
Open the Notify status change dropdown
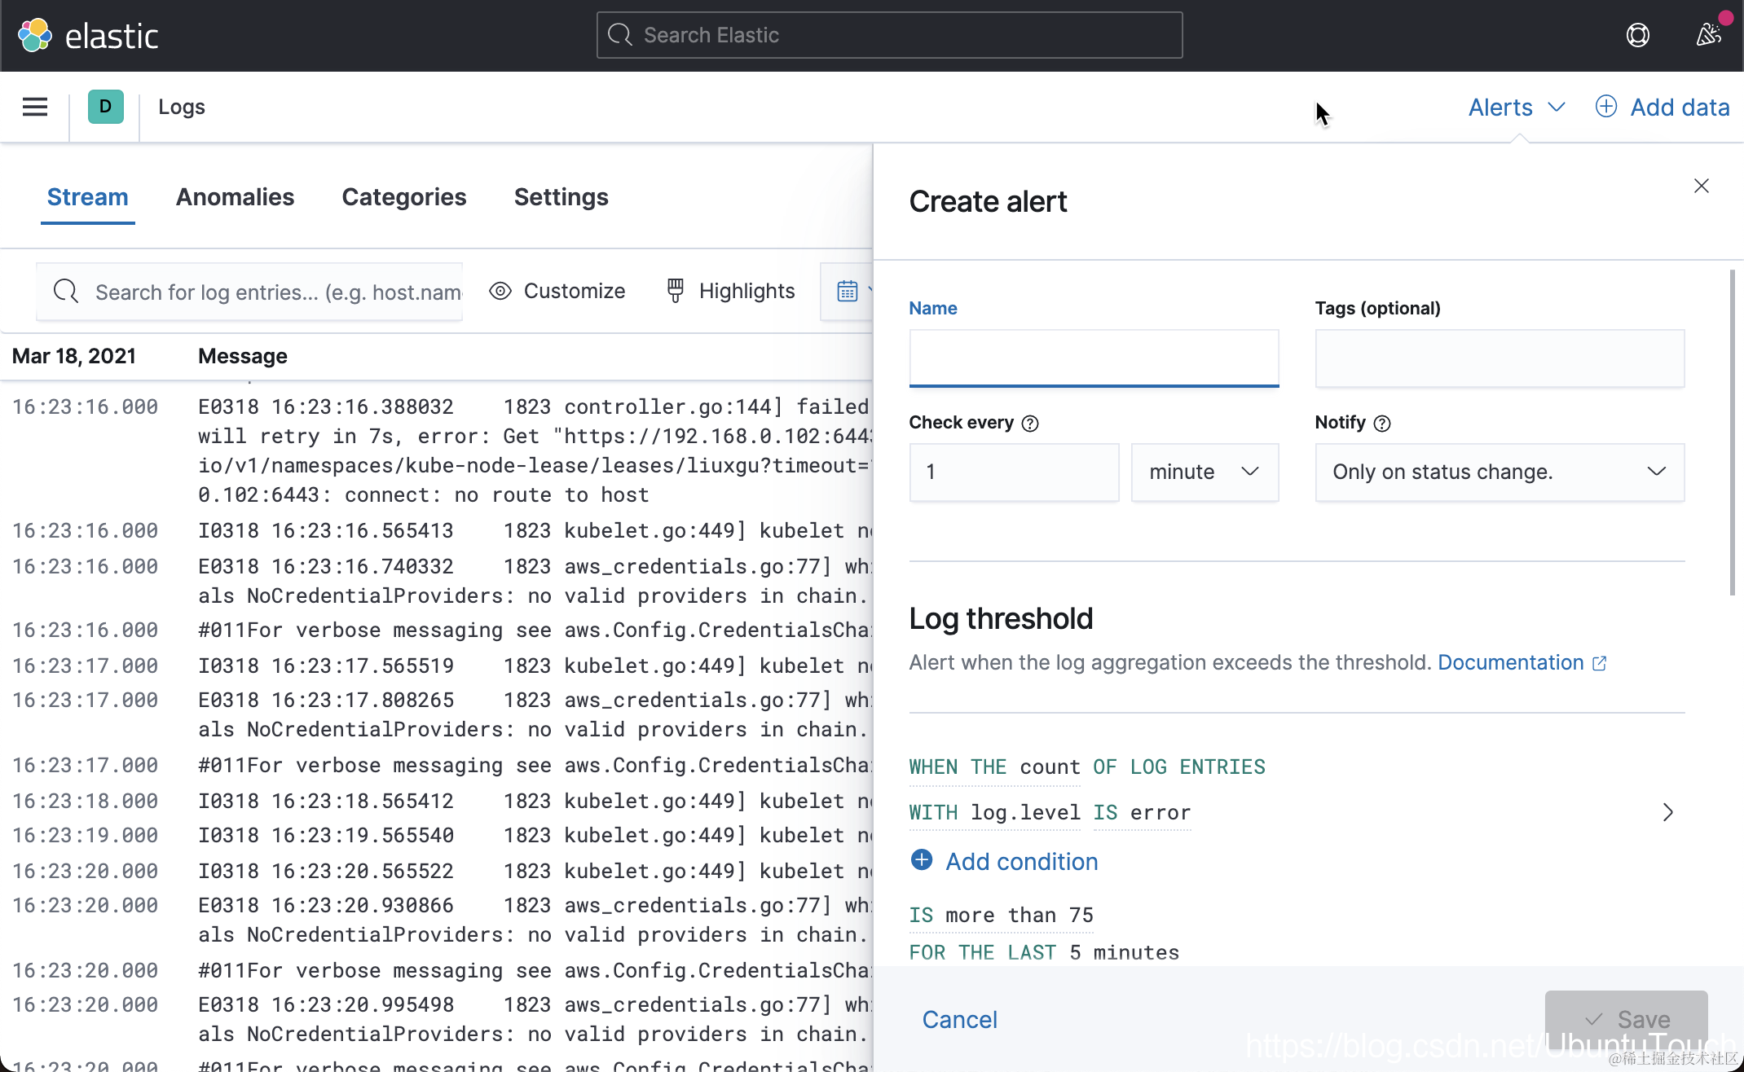[x=1499, y=472]
